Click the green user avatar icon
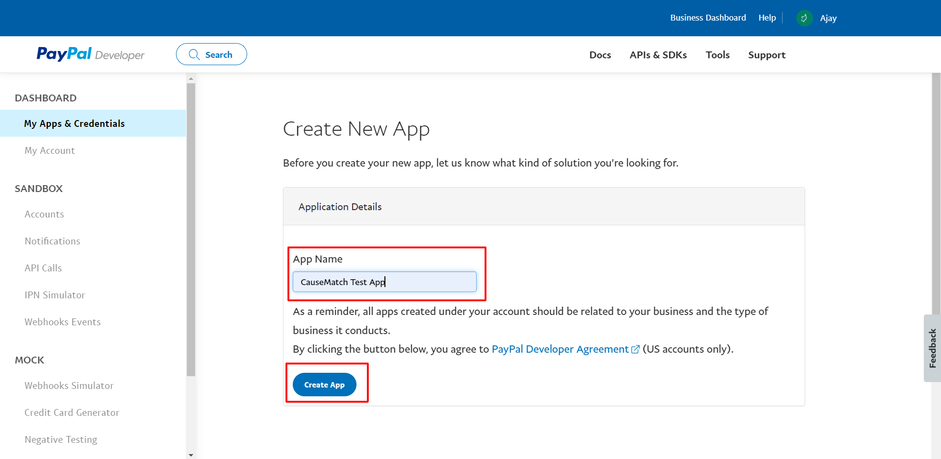 click(x=804, y=18)
